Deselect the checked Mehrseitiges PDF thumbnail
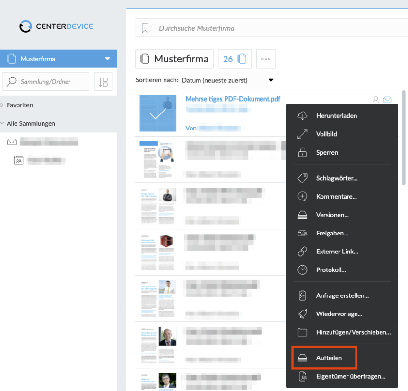This screenshot has height=391, width=408. (158, 113)
